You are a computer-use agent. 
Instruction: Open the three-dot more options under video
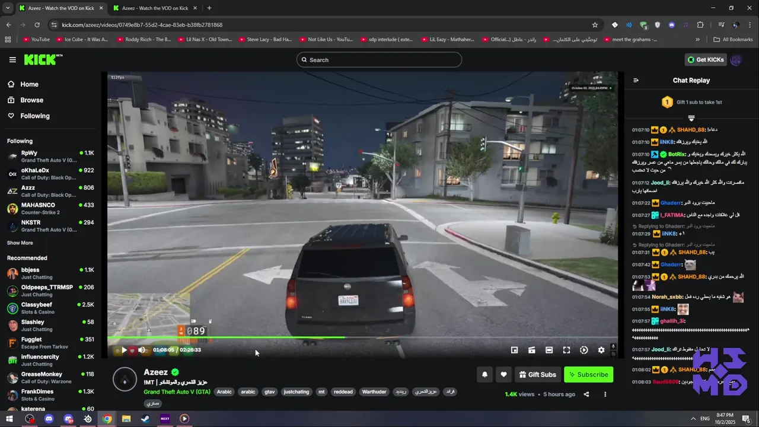pyautogui.click(x=605, y=394)
